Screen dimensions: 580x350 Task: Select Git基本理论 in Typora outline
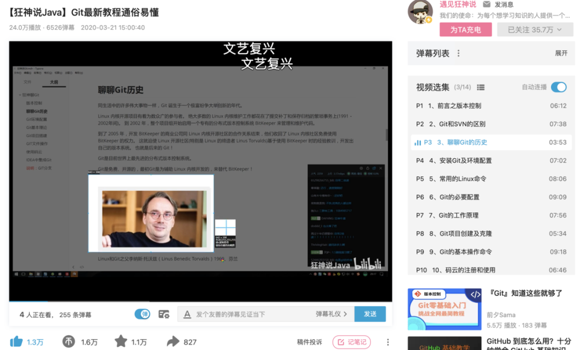click(x=37, y=128)
